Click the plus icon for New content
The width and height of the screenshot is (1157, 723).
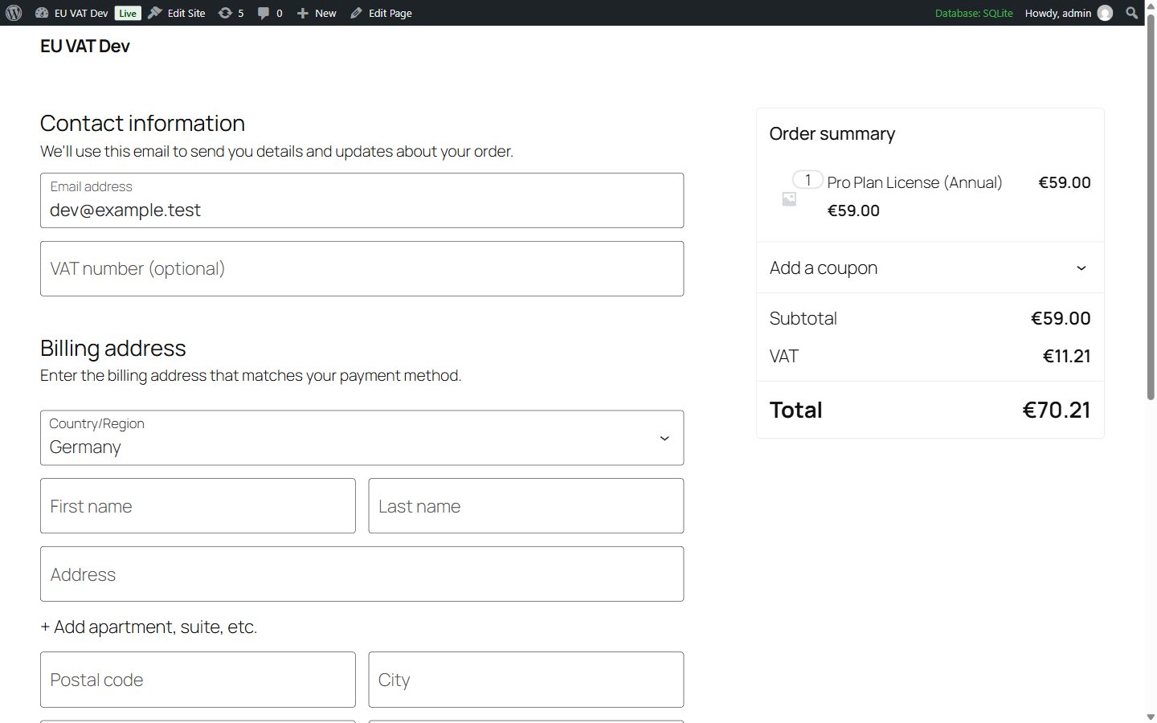303,13
